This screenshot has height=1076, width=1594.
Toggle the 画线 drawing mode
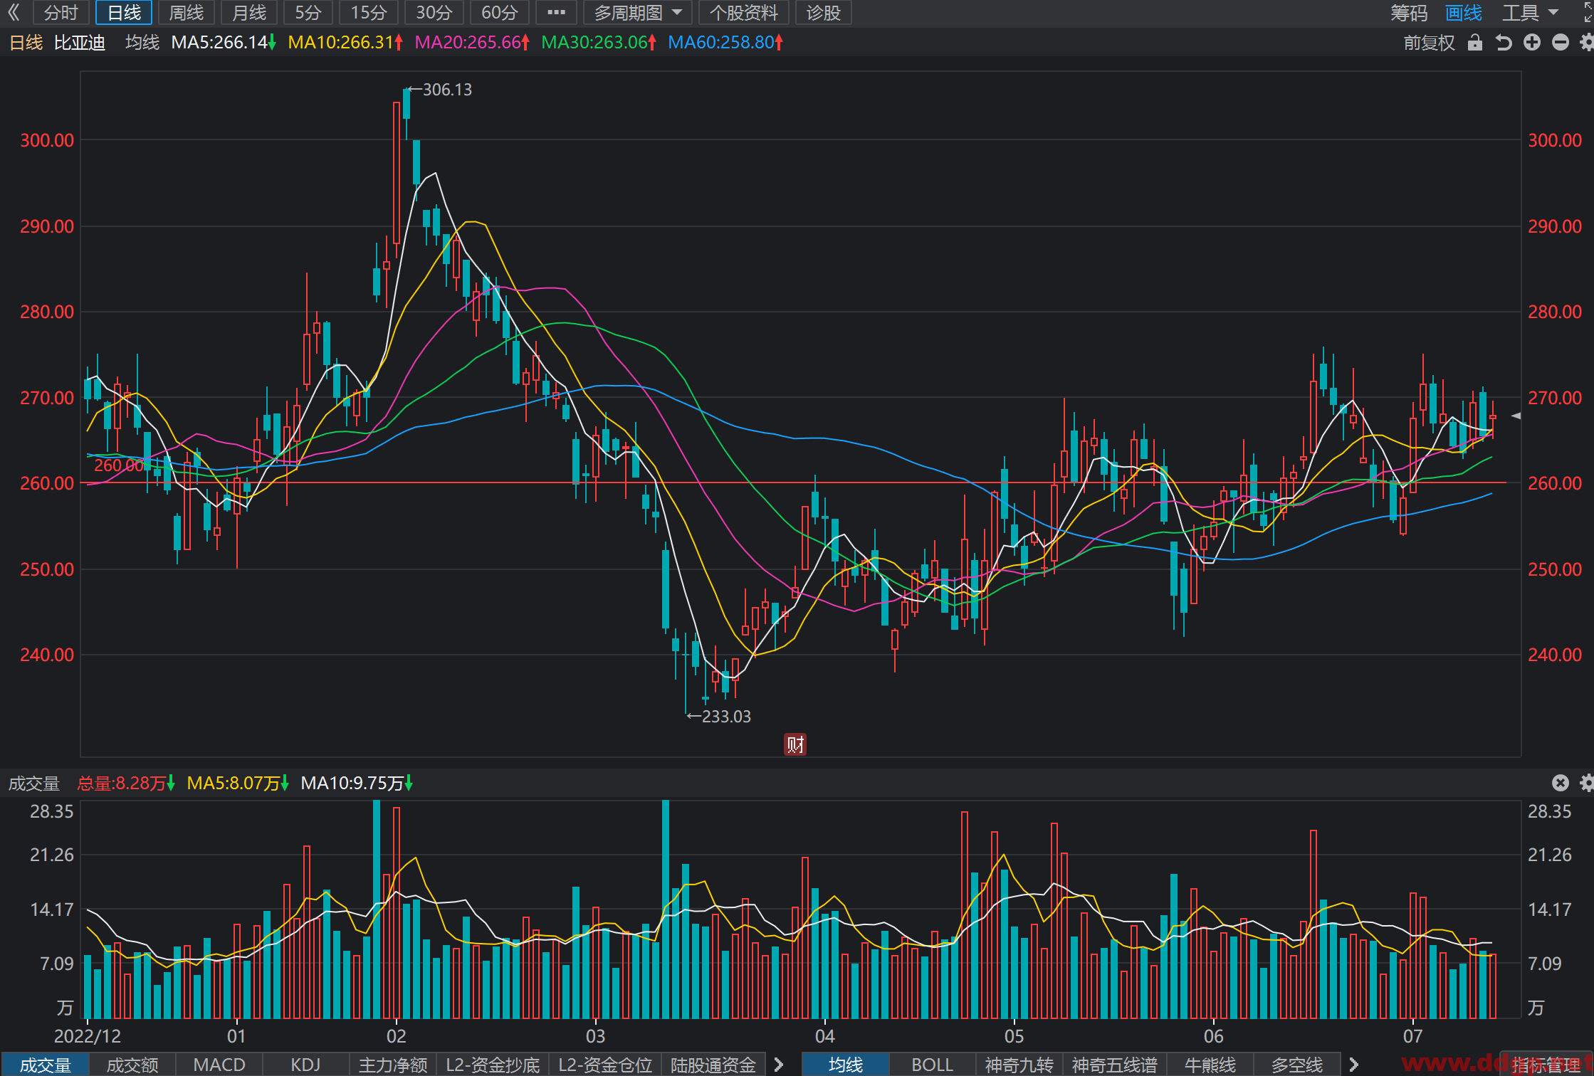pos(1464,13)
